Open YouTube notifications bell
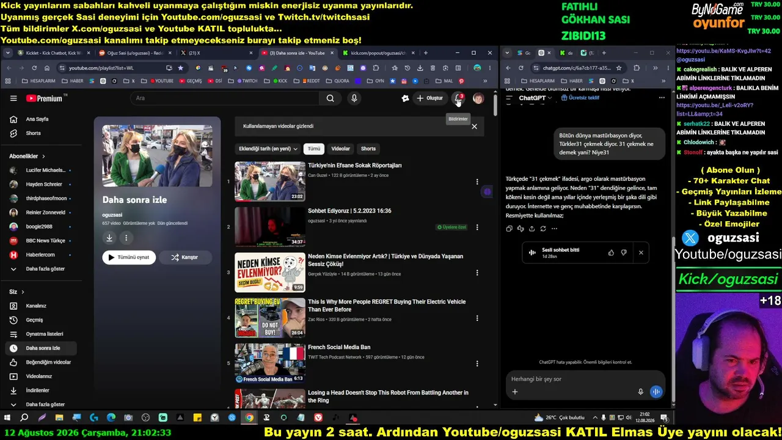Viewport: 782px width, 440px height. (x=458, y=98)
